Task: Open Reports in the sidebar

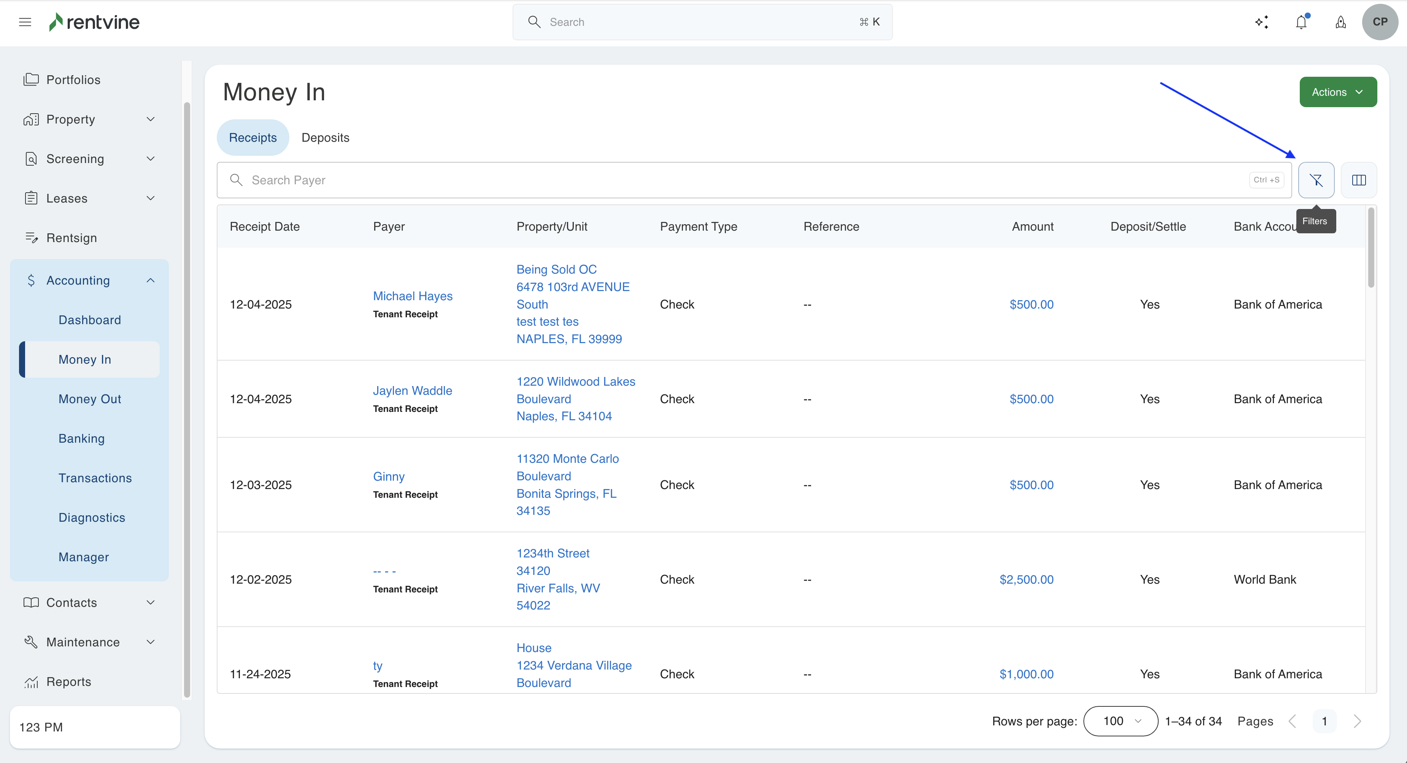Action: pos(68,682)
